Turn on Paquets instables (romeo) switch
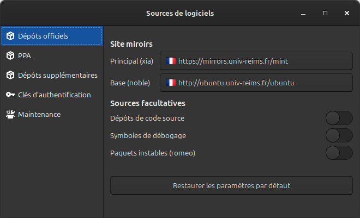Viewport: 360px width, 218px height. click(x=339, y=153)
